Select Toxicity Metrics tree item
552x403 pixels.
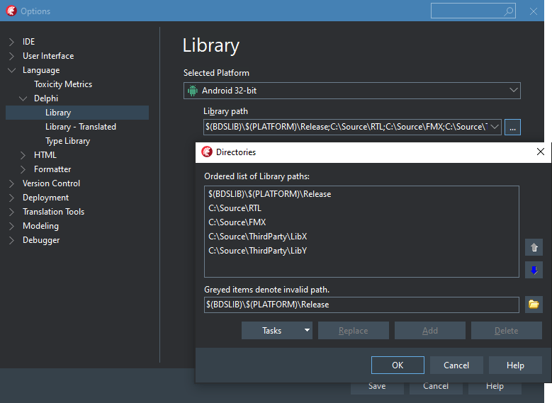click(63, 84)
